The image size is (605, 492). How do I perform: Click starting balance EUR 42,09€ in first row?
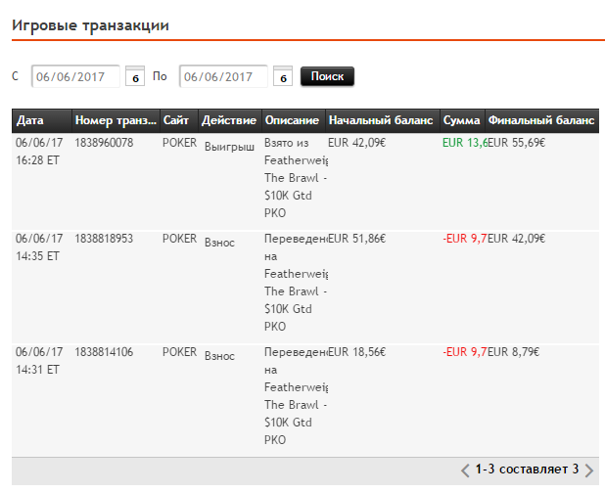coord(357,143)
